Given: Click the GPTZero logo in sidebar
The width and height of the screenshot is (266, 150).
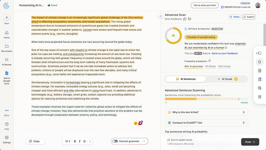Looking at the screenshot, I should click(x=6, y=6).
